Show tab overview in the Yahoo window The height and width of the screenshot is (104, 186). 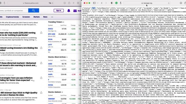pyautogui.click(x=78, y=3)
